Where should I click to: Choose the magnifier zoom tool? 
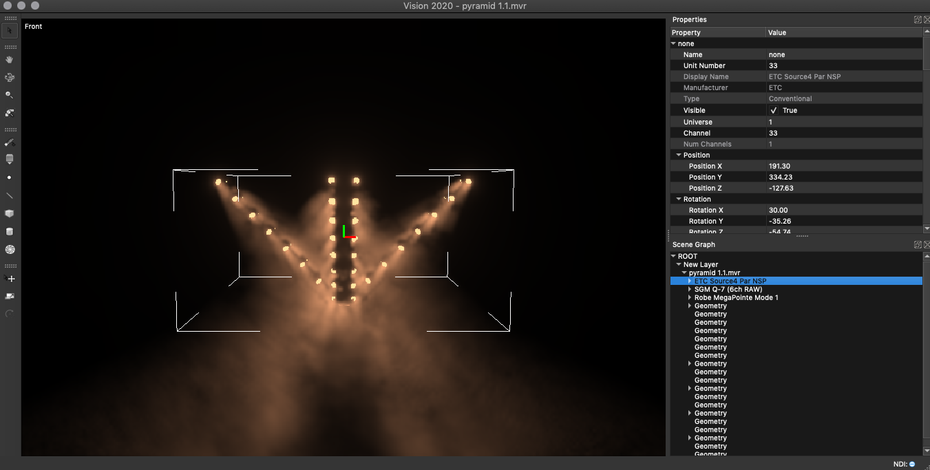(10, 95)
